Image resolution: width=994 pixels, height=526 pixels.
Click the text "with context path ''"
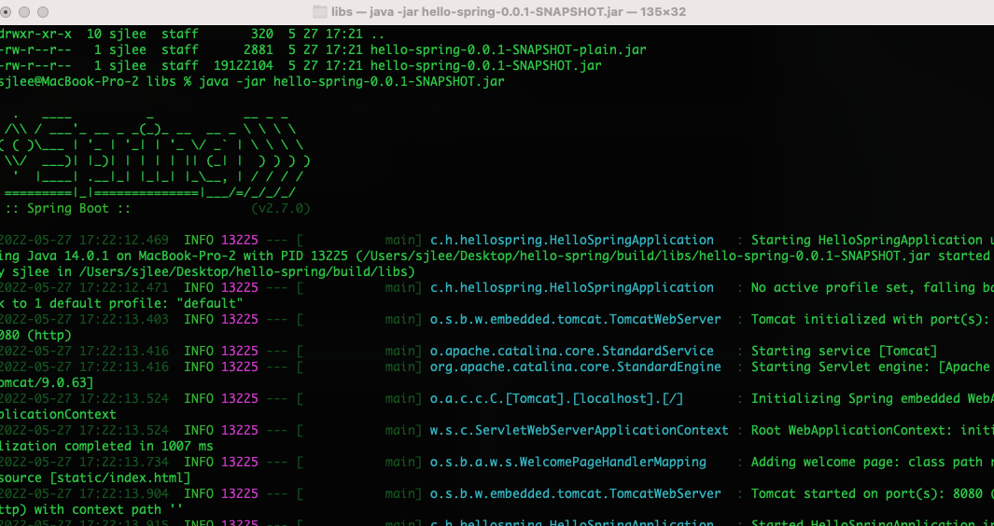pos(108,509)
